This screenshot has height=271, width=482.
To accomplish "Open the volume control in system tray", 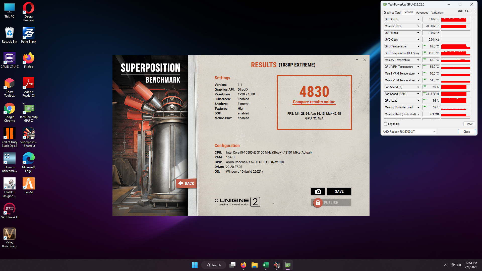I will tap(459, 265).
